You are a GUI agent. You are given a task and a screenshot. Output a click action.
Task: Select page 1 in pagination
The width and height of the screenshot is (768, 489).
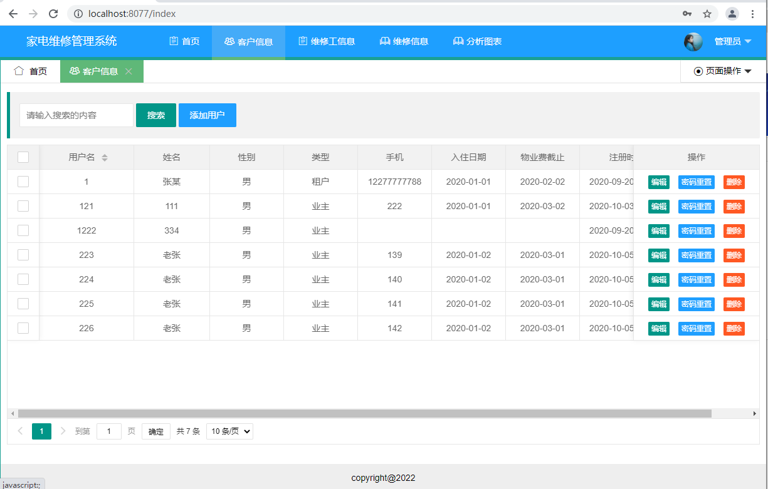point(41,431)
